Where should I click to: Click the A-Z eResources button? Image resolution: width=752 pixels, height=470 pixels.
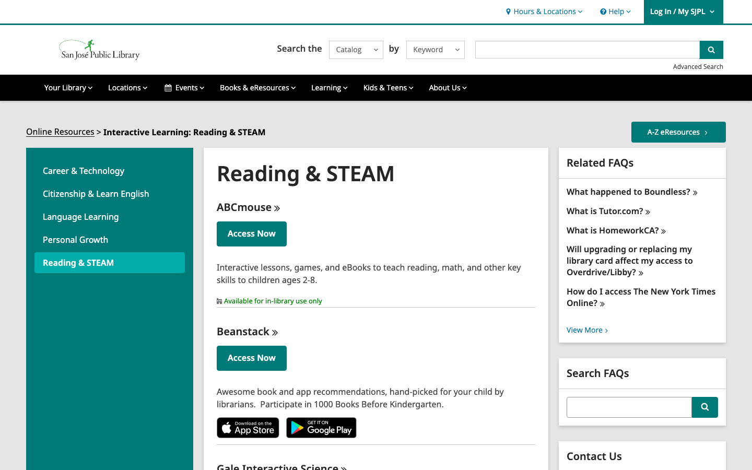click(678, 132)
